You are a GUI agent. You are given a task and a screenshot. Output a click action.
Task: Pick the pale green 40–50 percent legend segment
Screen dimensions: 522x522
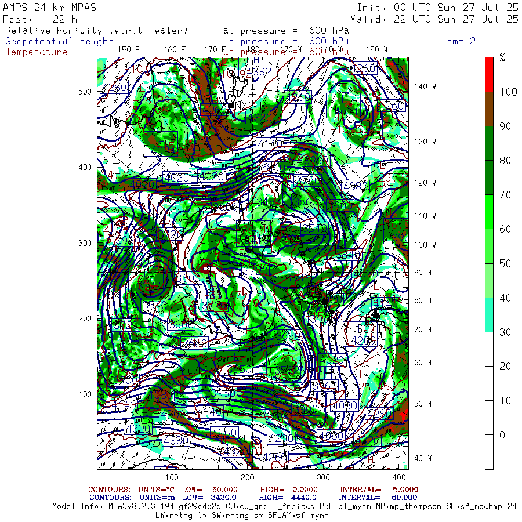pos(489,280)
